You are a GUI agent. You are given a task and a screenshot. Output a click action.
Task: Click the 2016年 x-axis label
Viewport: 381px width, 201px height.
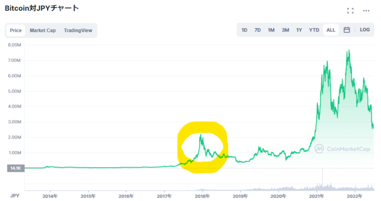pyautogui.click(x=126, y=196)
